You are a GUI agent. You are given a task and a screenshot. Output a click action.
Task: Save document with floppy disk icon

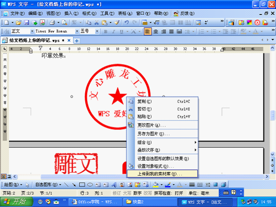[26, 22]
